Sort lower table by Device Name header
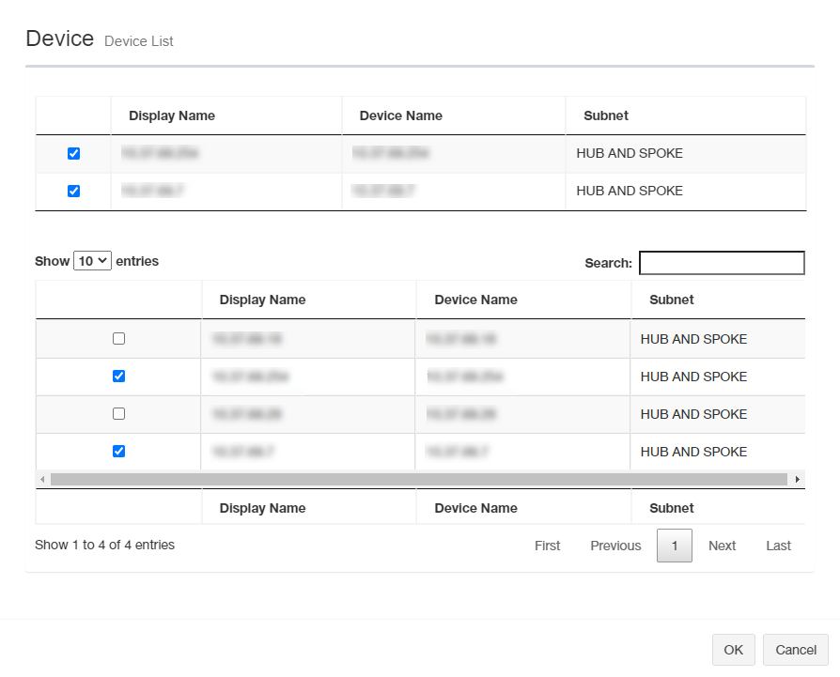Image resolution: width=840 pixels, height=677 pixels. tap(475, 300)
